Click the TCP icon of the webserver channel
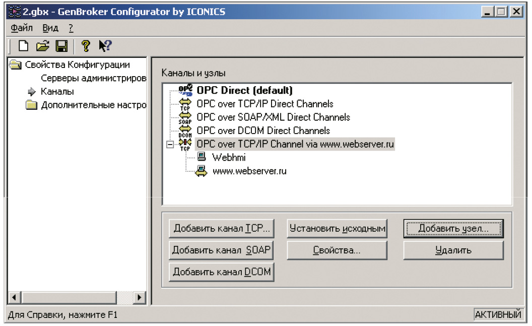Image resolution: width=532 pixels, height=326 pixels. click(185, 145)
